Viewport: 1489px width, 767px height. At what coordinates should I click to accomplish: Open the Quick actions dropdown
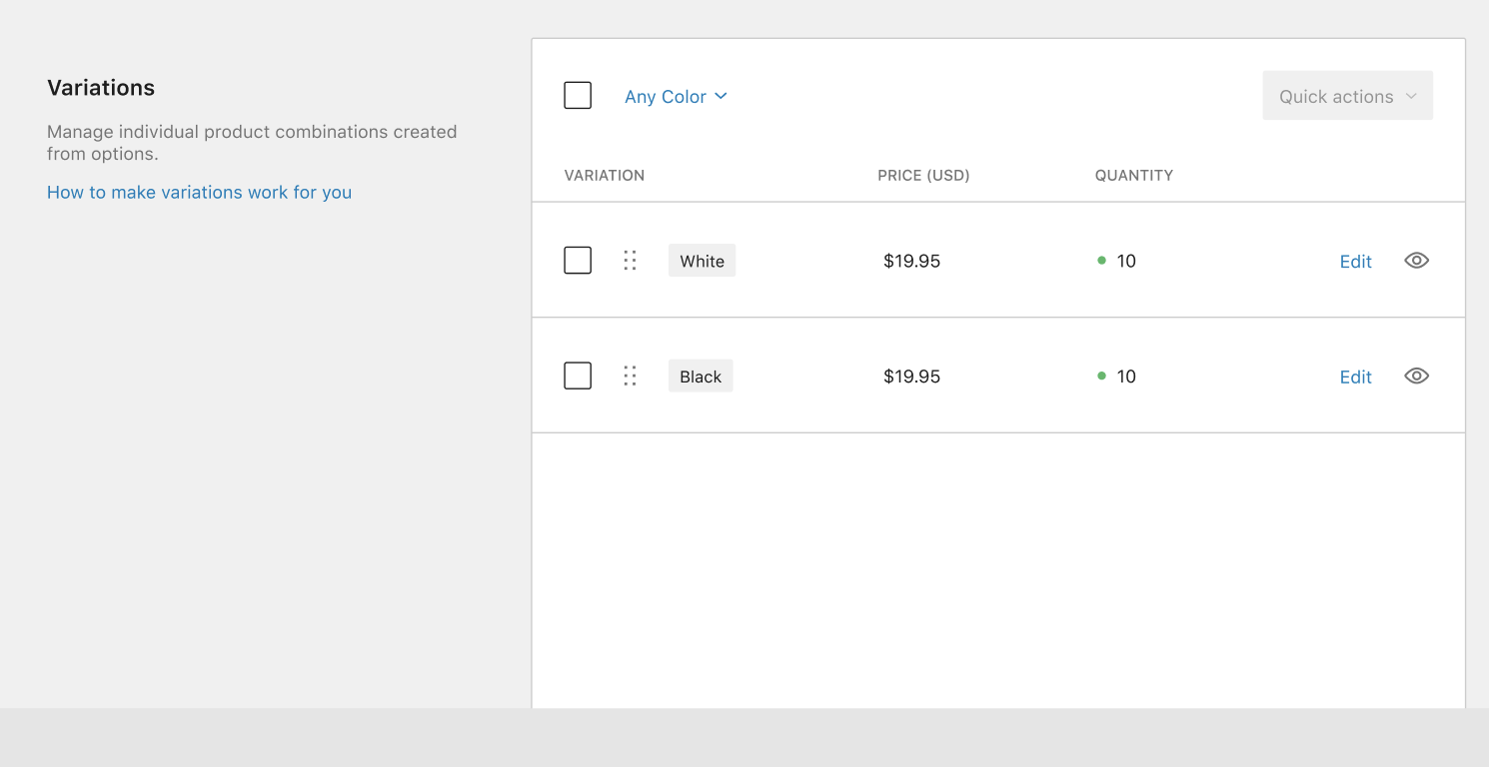pos(1347,95)
